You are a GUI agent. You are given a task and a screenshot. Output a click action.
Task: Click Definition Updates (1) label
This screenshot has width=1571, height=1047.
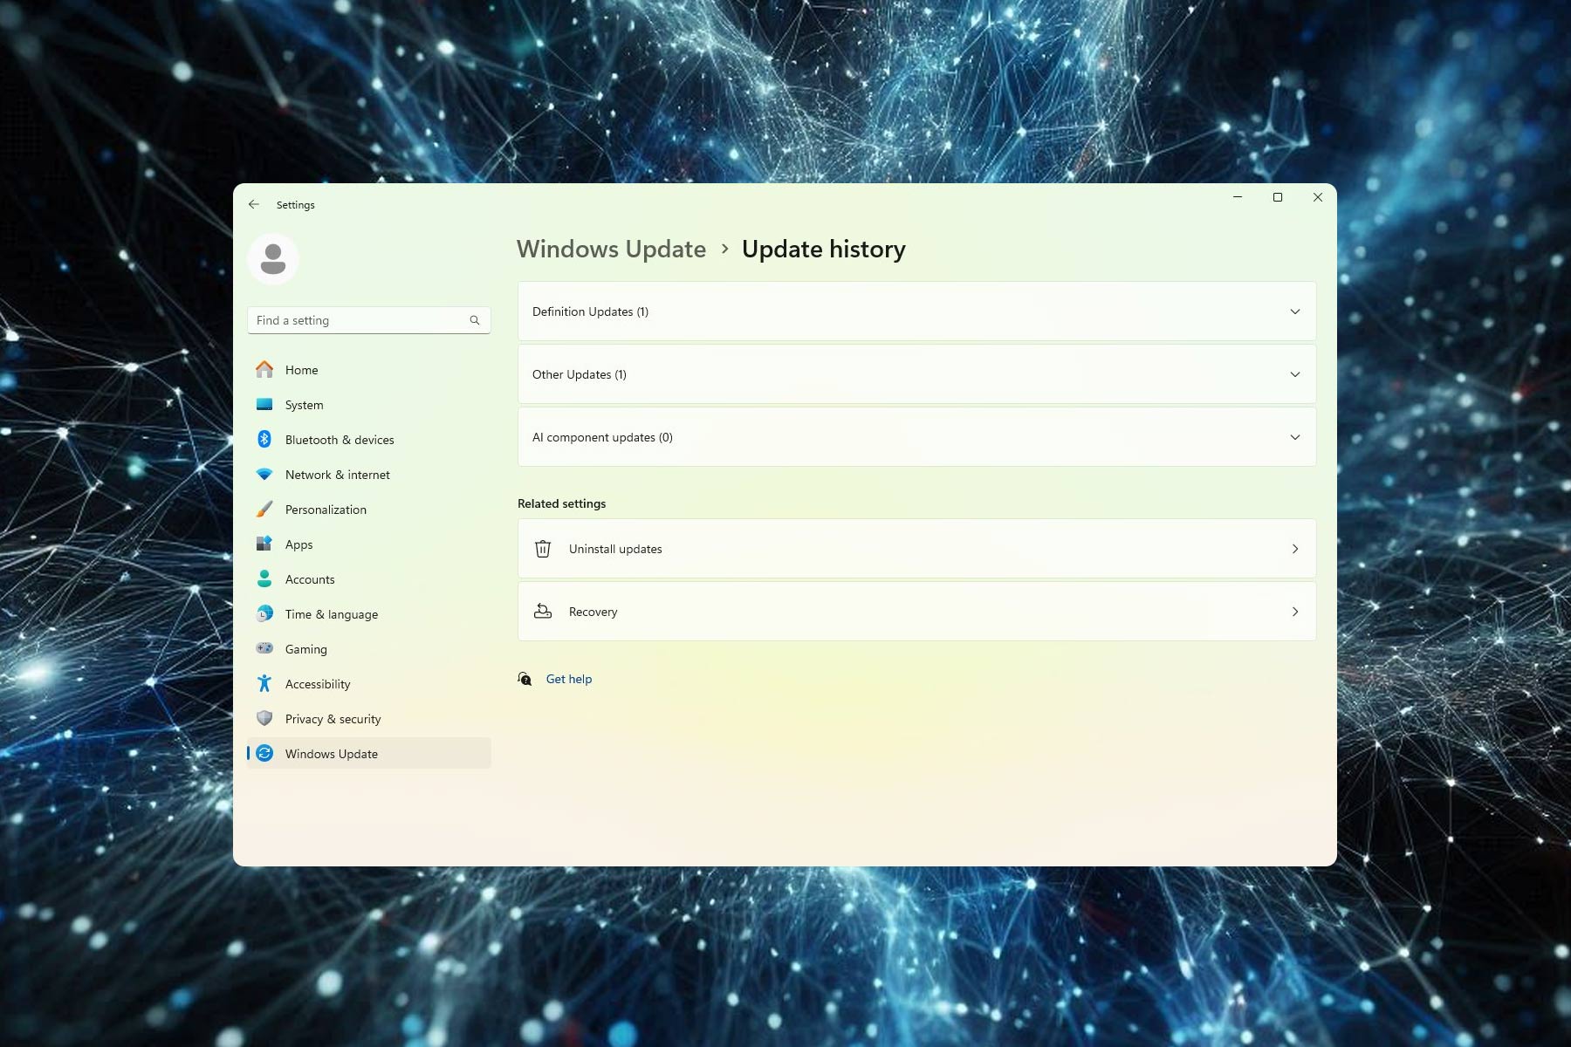(590, 311)
